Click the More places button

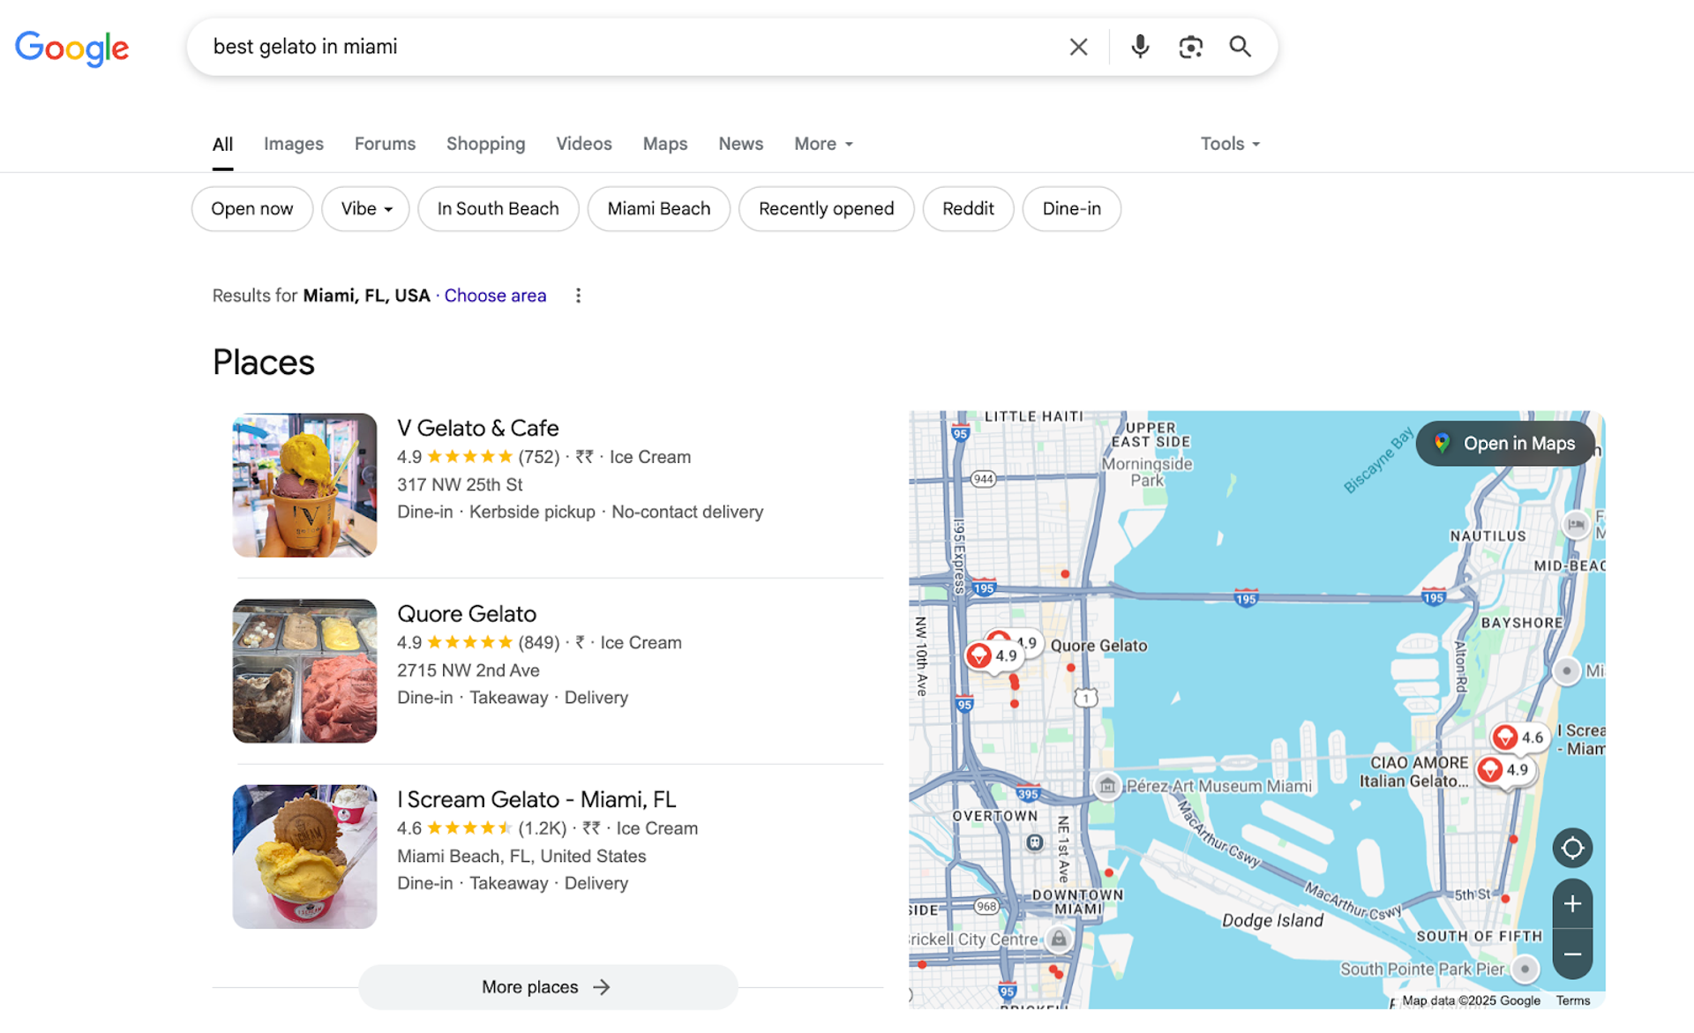click(x=548, y=987)
